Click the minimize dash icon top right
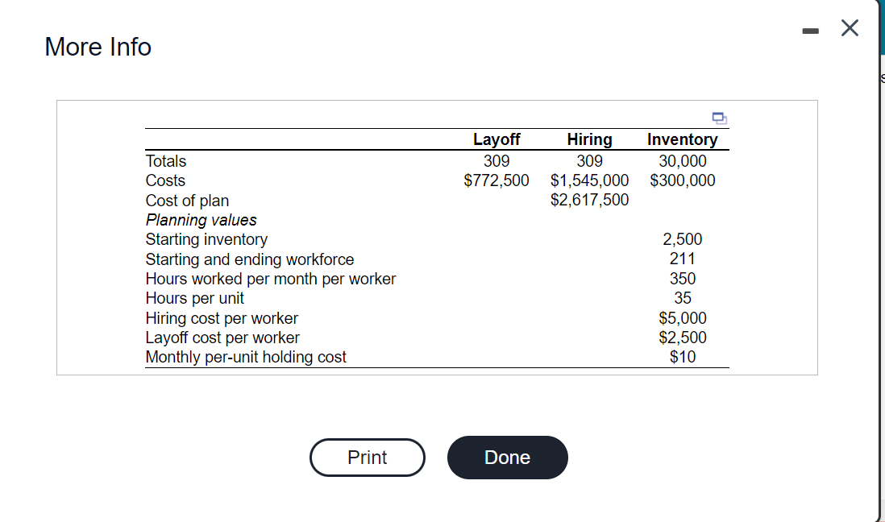 809,28
